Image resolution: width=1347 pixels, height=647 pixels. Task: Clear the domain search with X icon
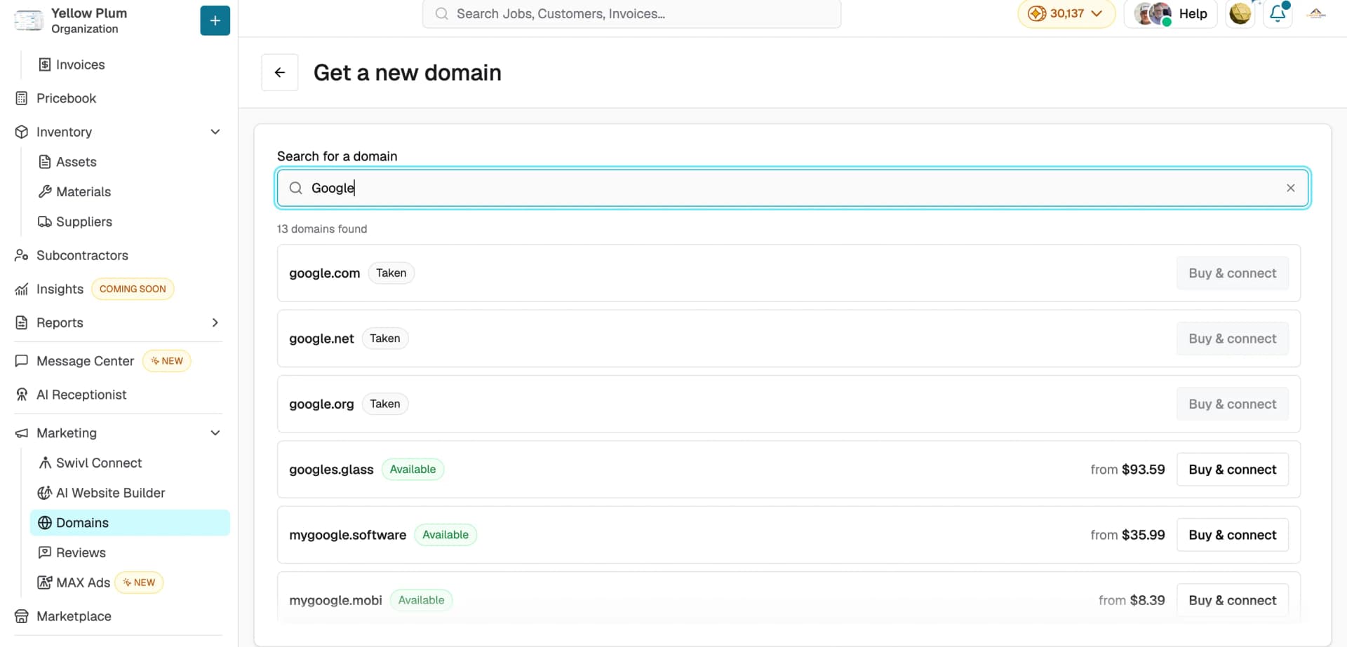tap(1290, 188)
